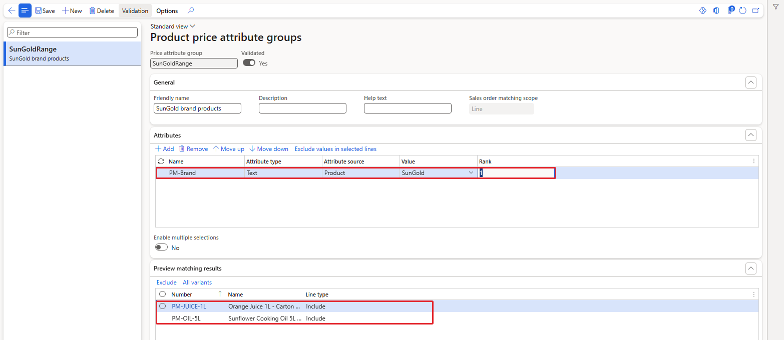Open form in new window icon
This screenshot has height=340, width=784.
coord(755,10)
